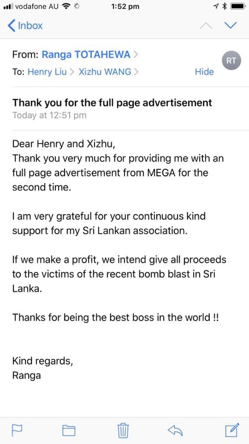
Task: Expand chevron after Henry Liu
Action: (71, 72)
